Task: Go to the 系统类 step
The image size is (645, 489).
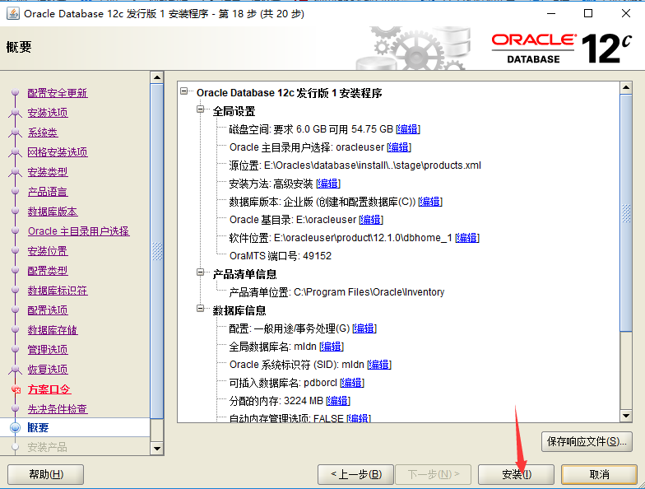Action: click(43, 133)
